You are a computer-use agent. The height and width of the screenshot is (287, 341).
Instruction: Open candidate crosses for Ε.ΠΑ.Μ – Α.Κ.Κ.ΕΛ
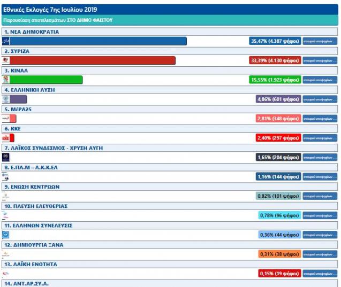(320, 177)
